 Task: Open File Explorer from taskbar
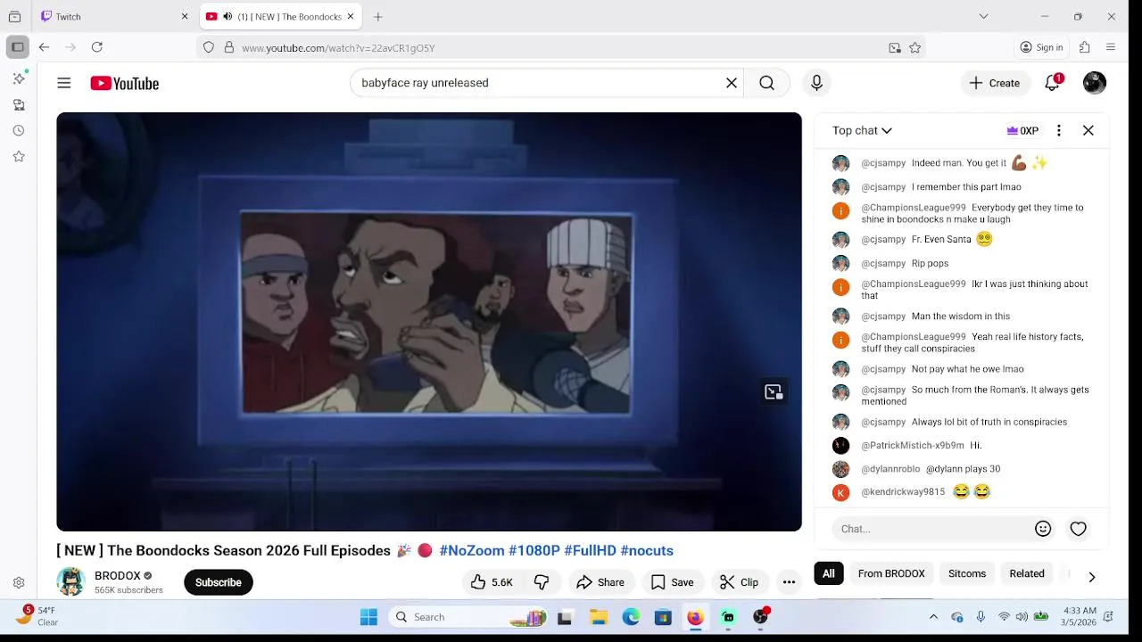pos(598,617)
